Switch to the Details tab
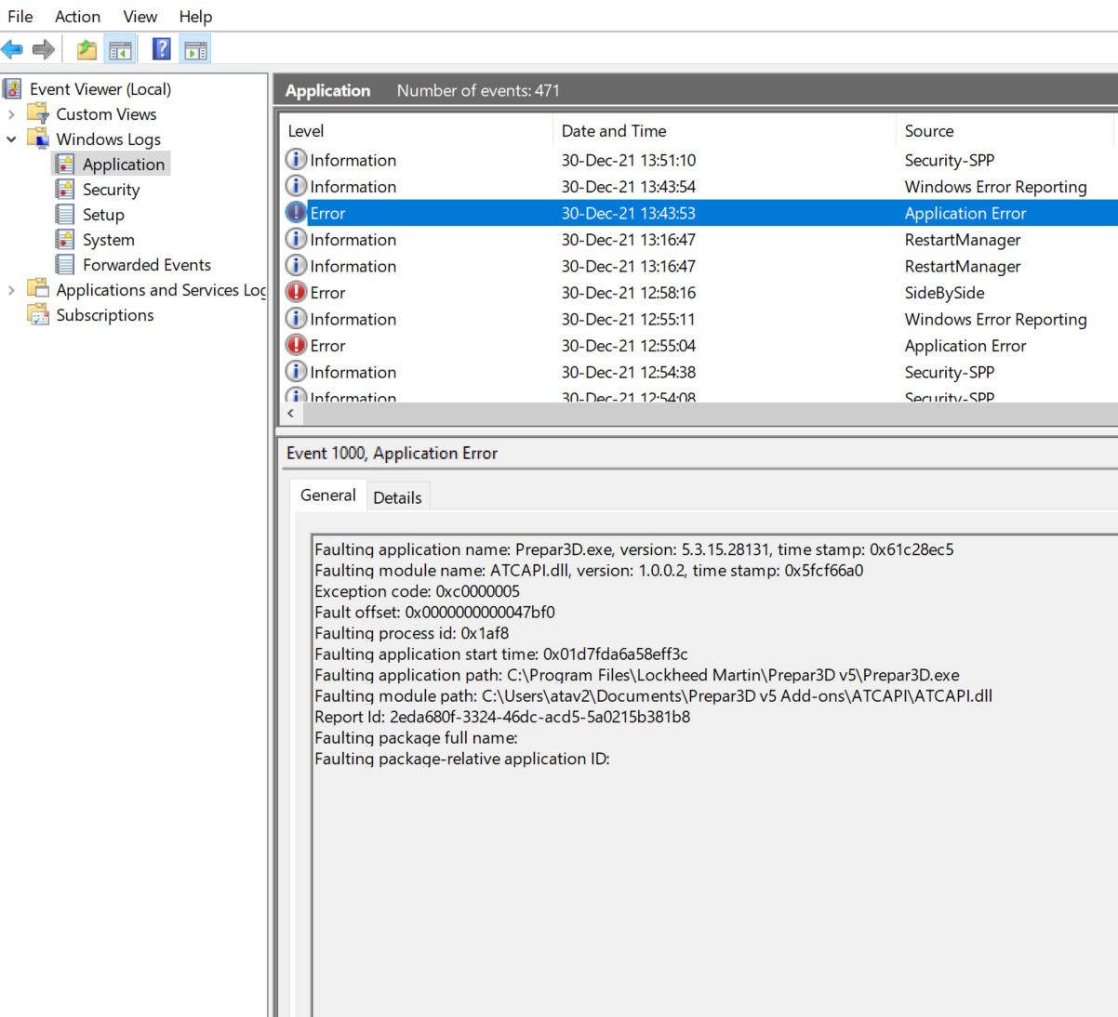 pyautogui.click(x=397, y=497)
